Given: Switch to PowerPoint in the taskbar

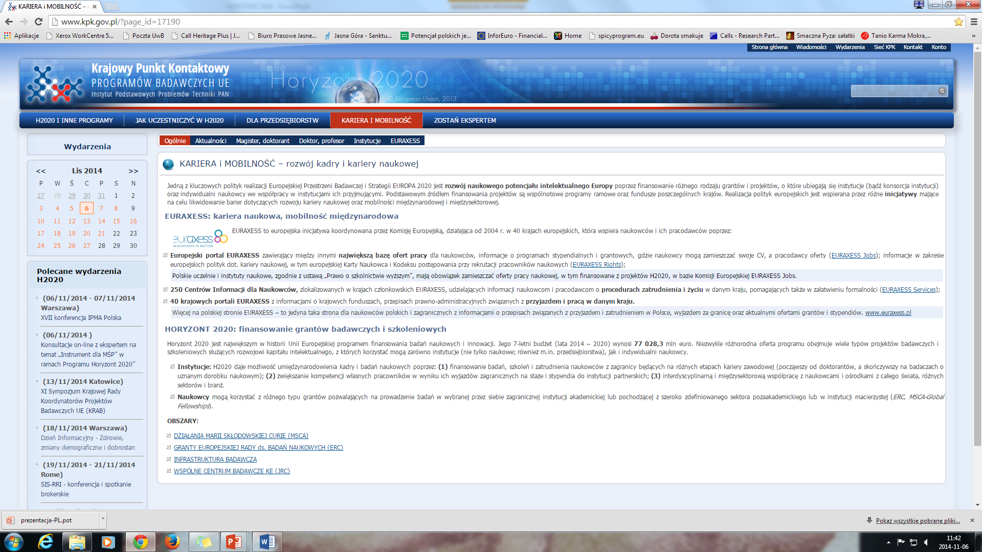Looking at the screenshot, I should coord(234,542).
